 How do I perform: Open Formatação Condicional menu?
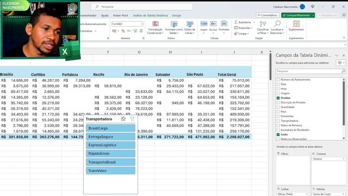click(x=155, y=28)
